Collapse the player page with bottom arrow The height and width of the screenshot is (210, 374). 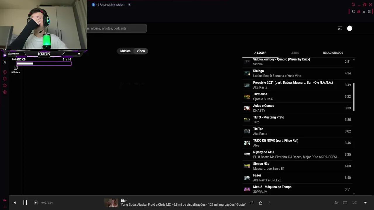(x=365, y=203)
